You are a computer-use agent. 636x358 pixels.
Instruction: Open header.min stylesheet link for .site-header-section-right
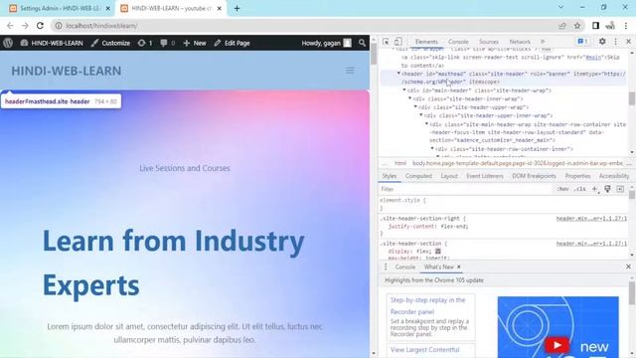click(x=591, y=219)
